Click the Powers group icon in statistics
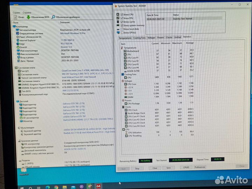The width and height of the screenshot is (252, 189). (x=123, y=100)
